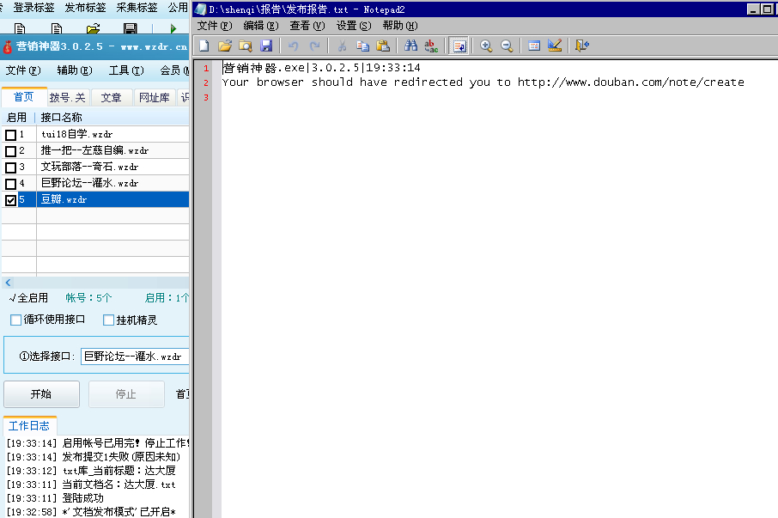Viewport: 778px width, 518px height.
Task: Click the interface list left scroll arrow
Action: tap(8, 283)
